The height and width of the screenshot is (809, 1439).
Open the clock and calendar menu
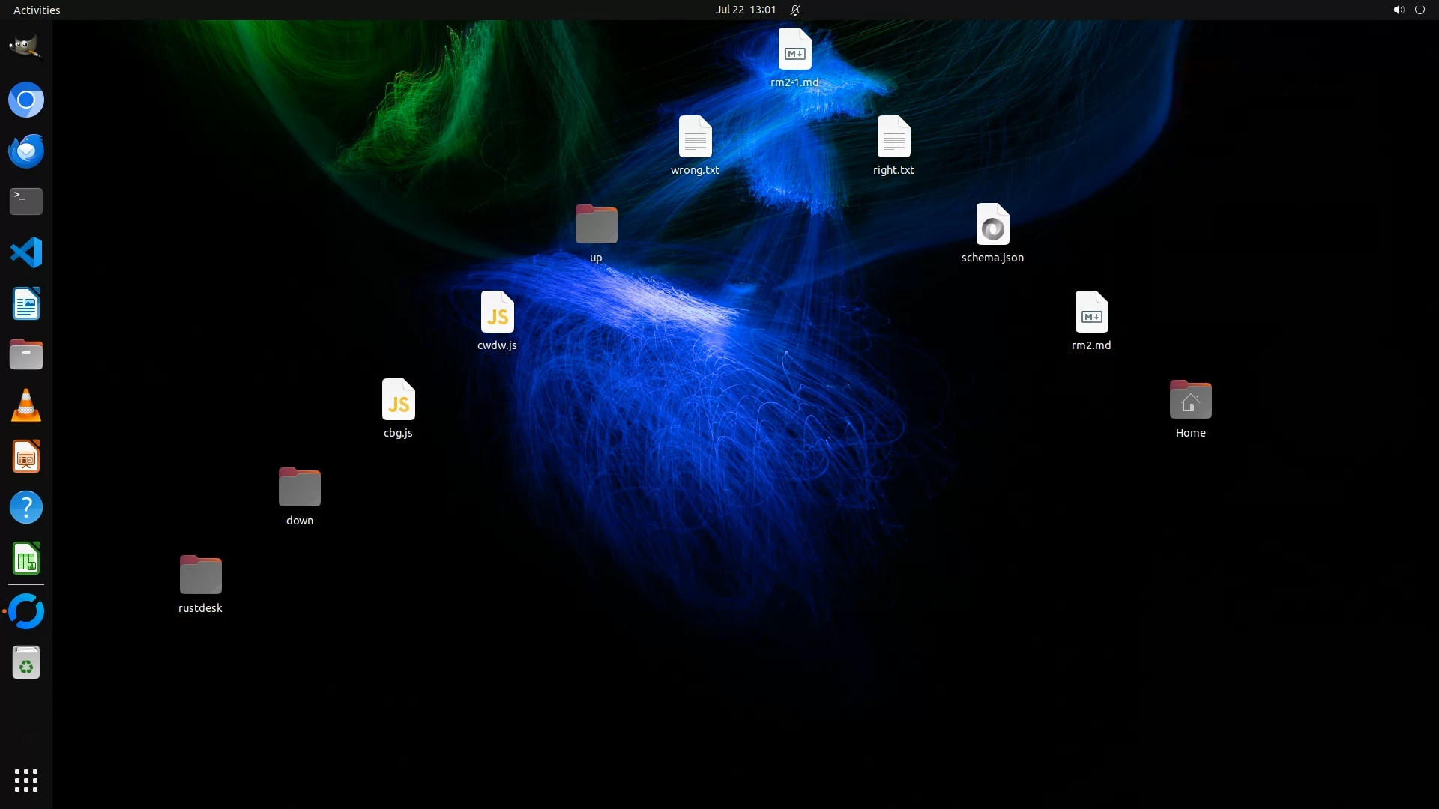point(745,10)
